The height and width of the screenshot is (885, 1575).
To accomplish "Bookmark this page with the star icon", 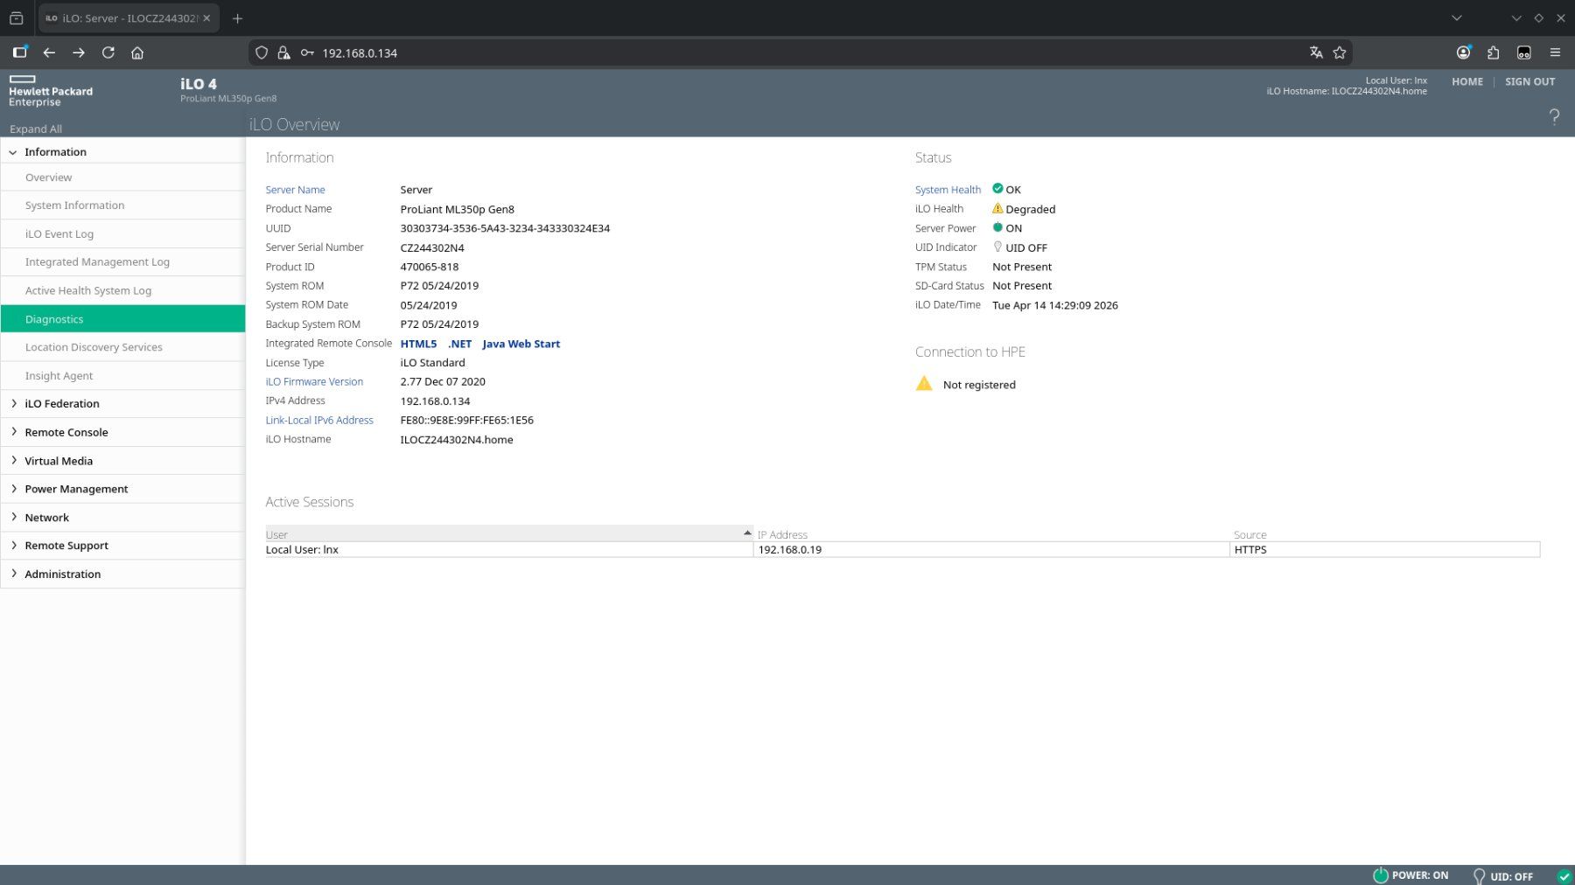I will pos(1339,52).
